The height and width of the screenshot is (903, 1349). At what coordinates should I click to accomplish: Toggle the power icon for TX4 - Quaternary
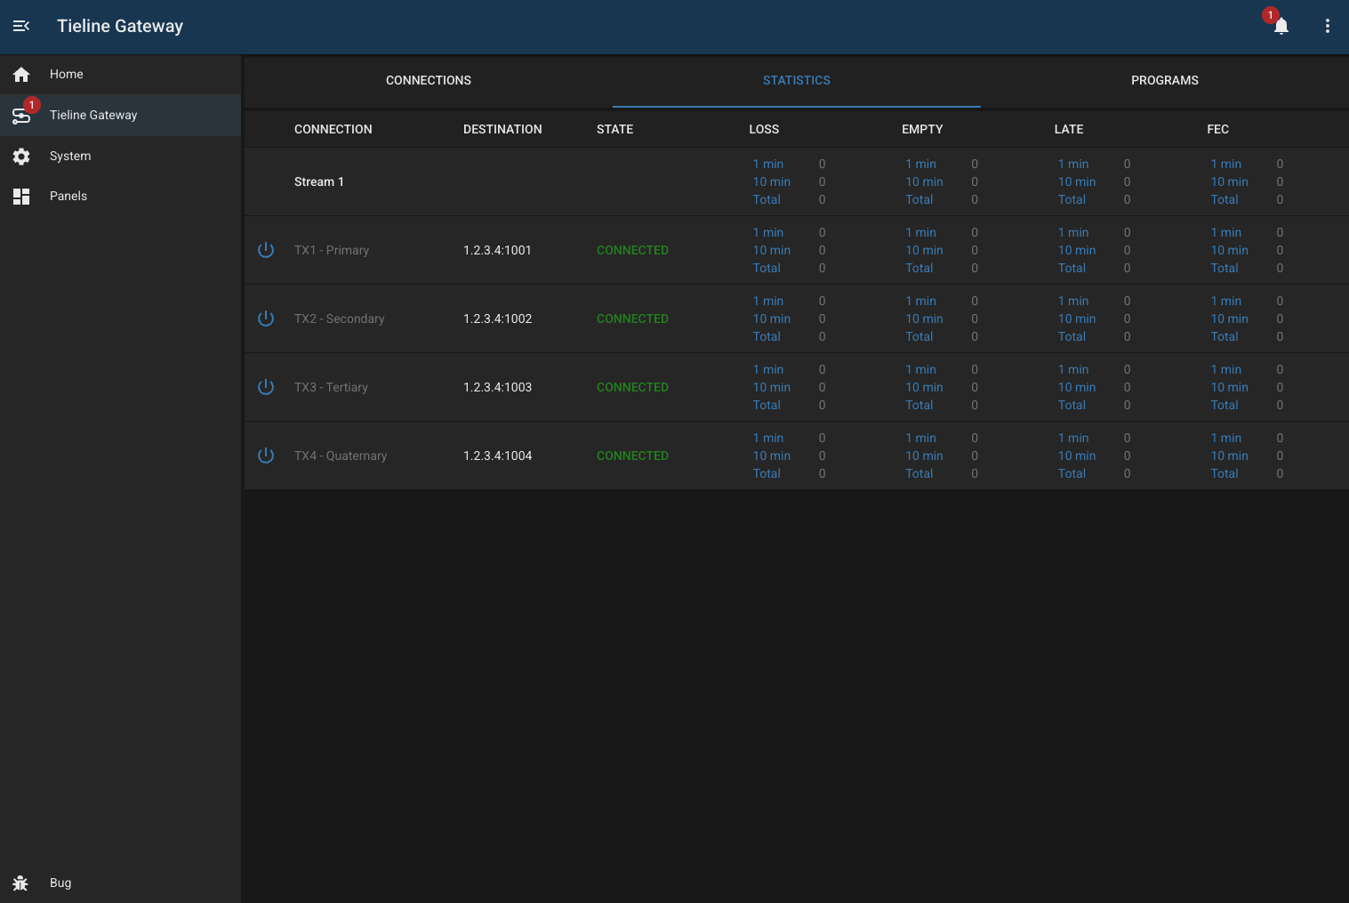tap(266, 456)
